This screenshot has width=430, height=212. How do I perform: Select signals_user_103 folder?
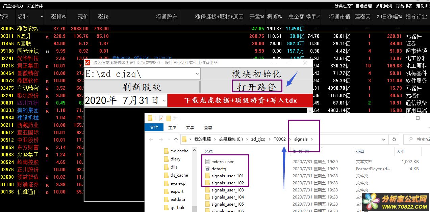[x=227, y=190]
